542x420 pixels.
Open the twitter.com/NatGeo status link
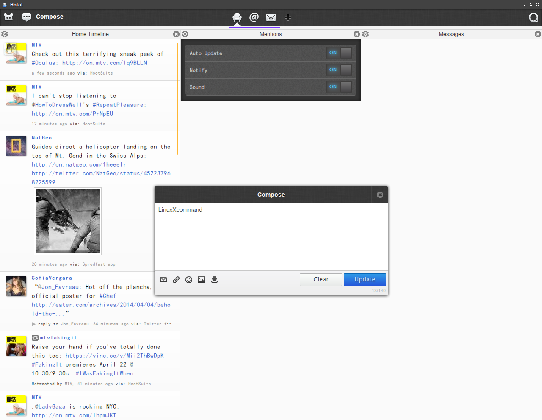(x=101, y=178)
